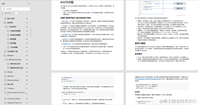Follow the 状态管理 link in document
198x105 pixels.
[65, 26]
